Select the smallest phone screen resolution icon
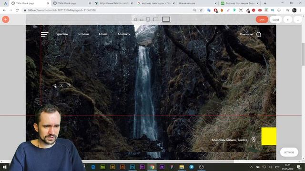305x171 pixels. pos(135,19)
